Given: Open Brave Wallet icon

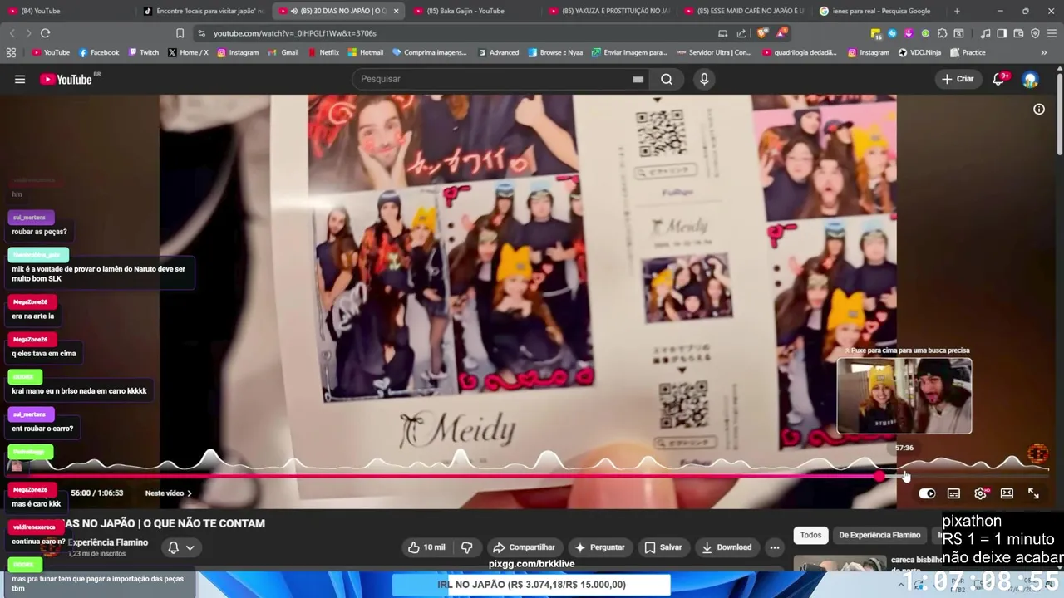Looking at the screenshot, I should click(x=1018, y=33).
